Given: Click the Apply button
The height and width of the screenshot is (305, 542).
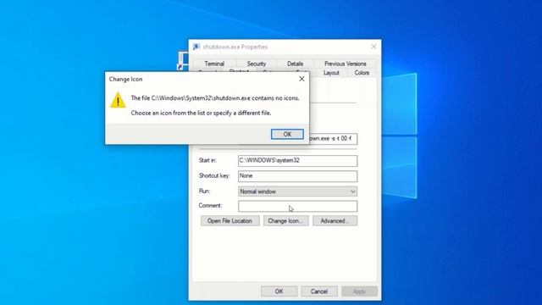Looking at the screenshot, I should (x=359, y=291).
